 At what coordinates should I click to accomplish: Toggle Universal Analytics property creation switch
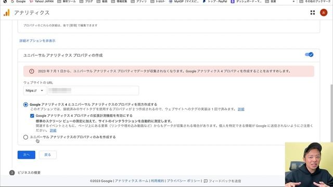[x=309, y=55]
